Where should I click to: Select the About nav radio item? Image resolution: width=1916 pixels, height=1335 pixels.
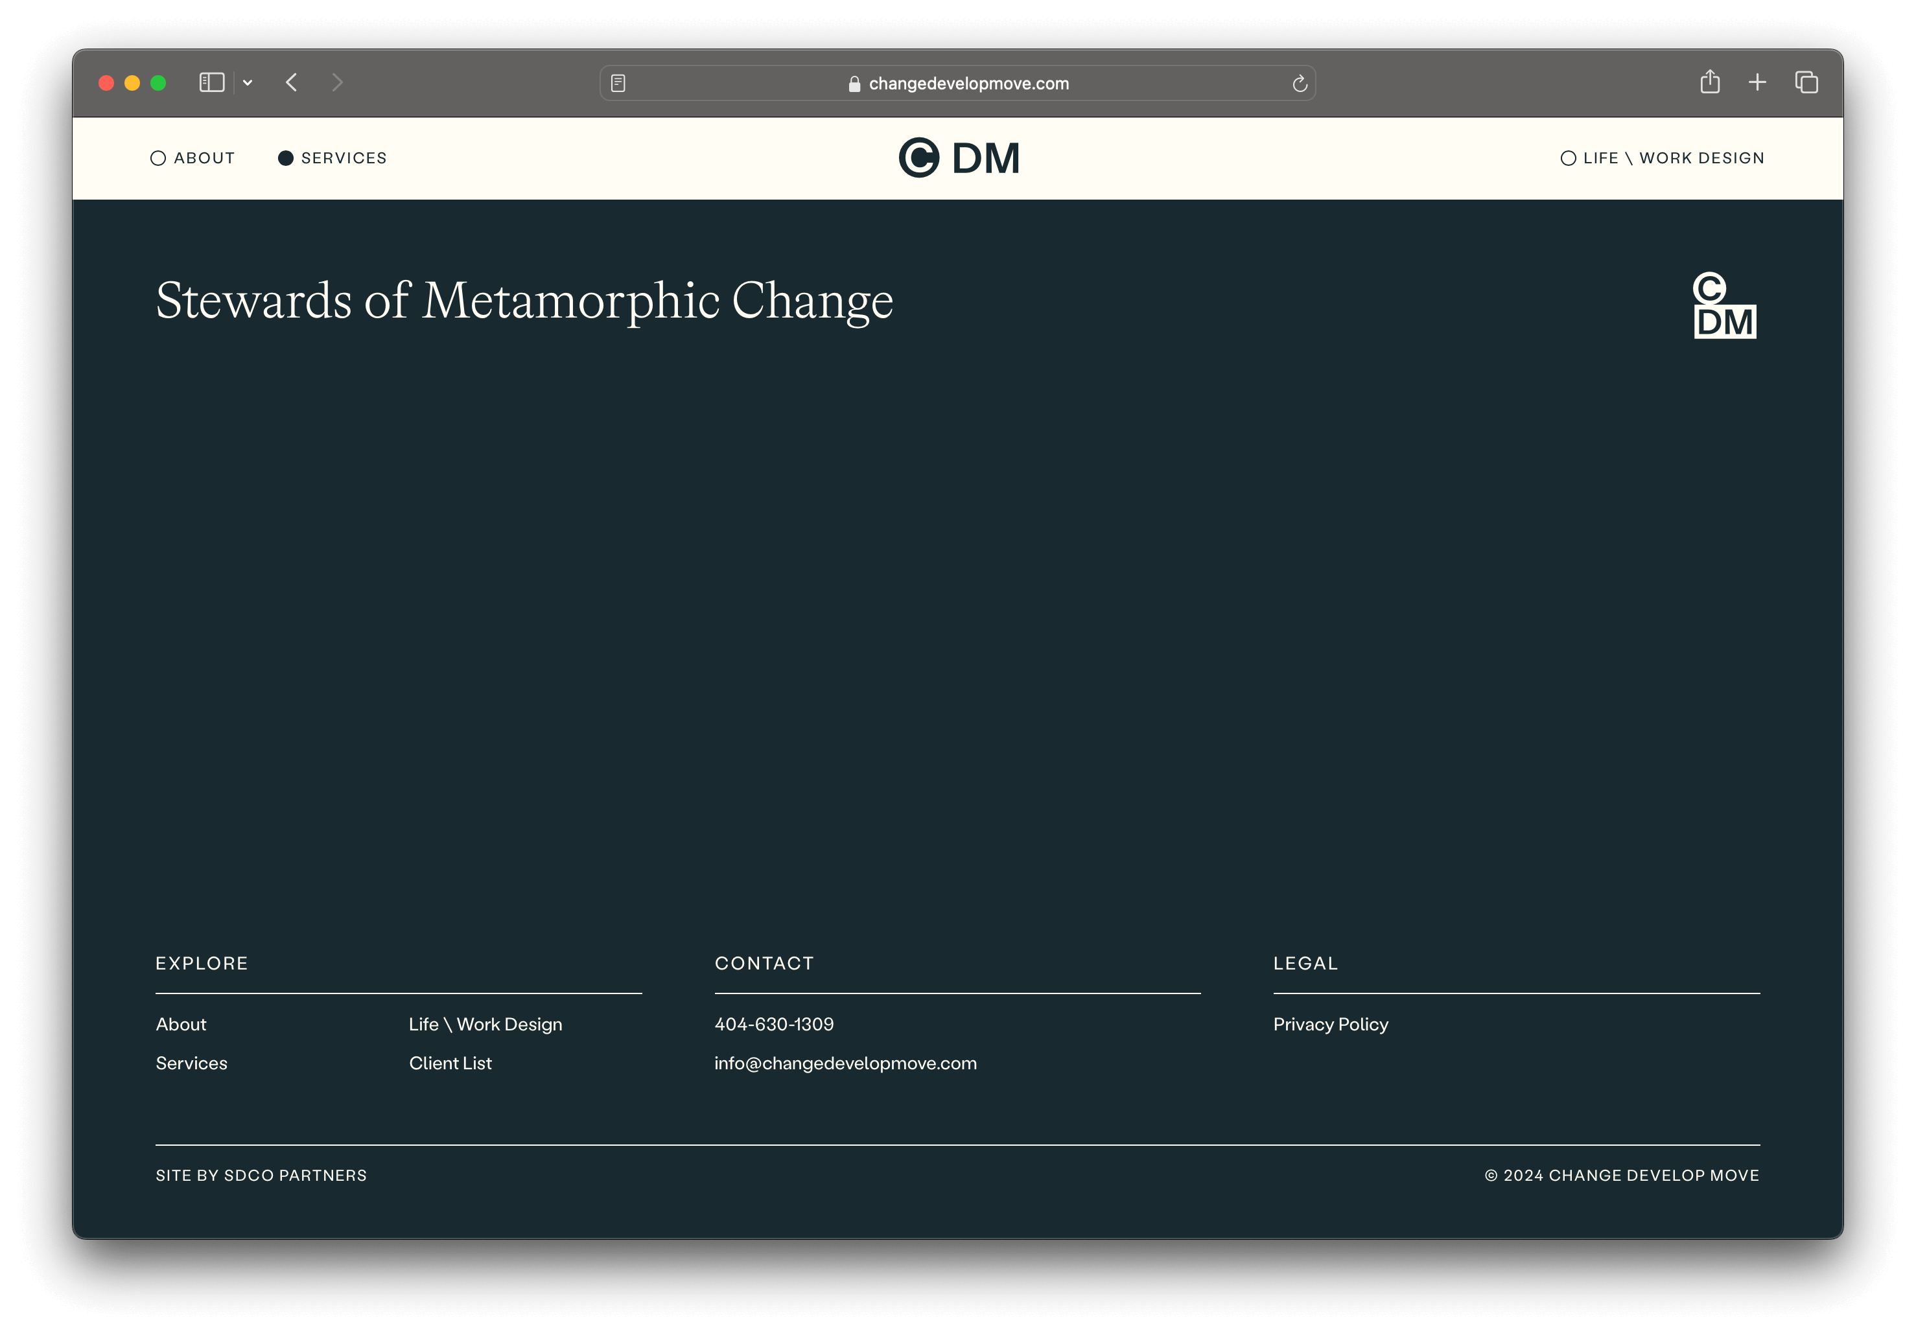[193, 157]
